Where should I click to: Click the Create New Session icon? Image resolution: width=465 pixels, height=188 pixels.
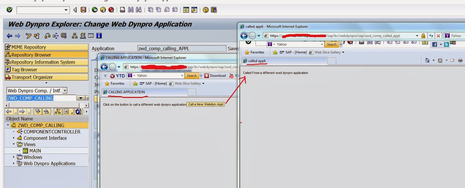[x=186, y=10]
